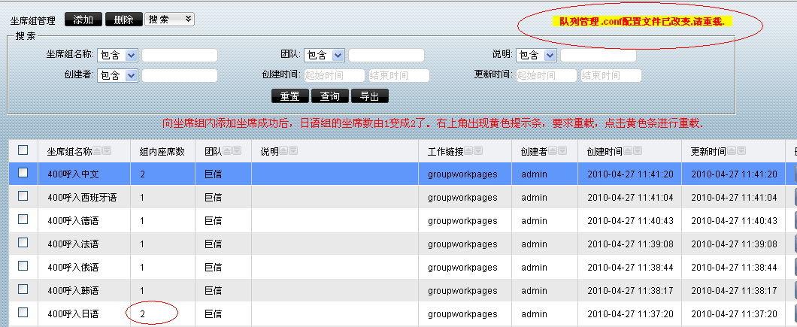Viewport: 797px width, 327px height.
Task: Click the 团队 filter text field
Action: click(386, 55)
